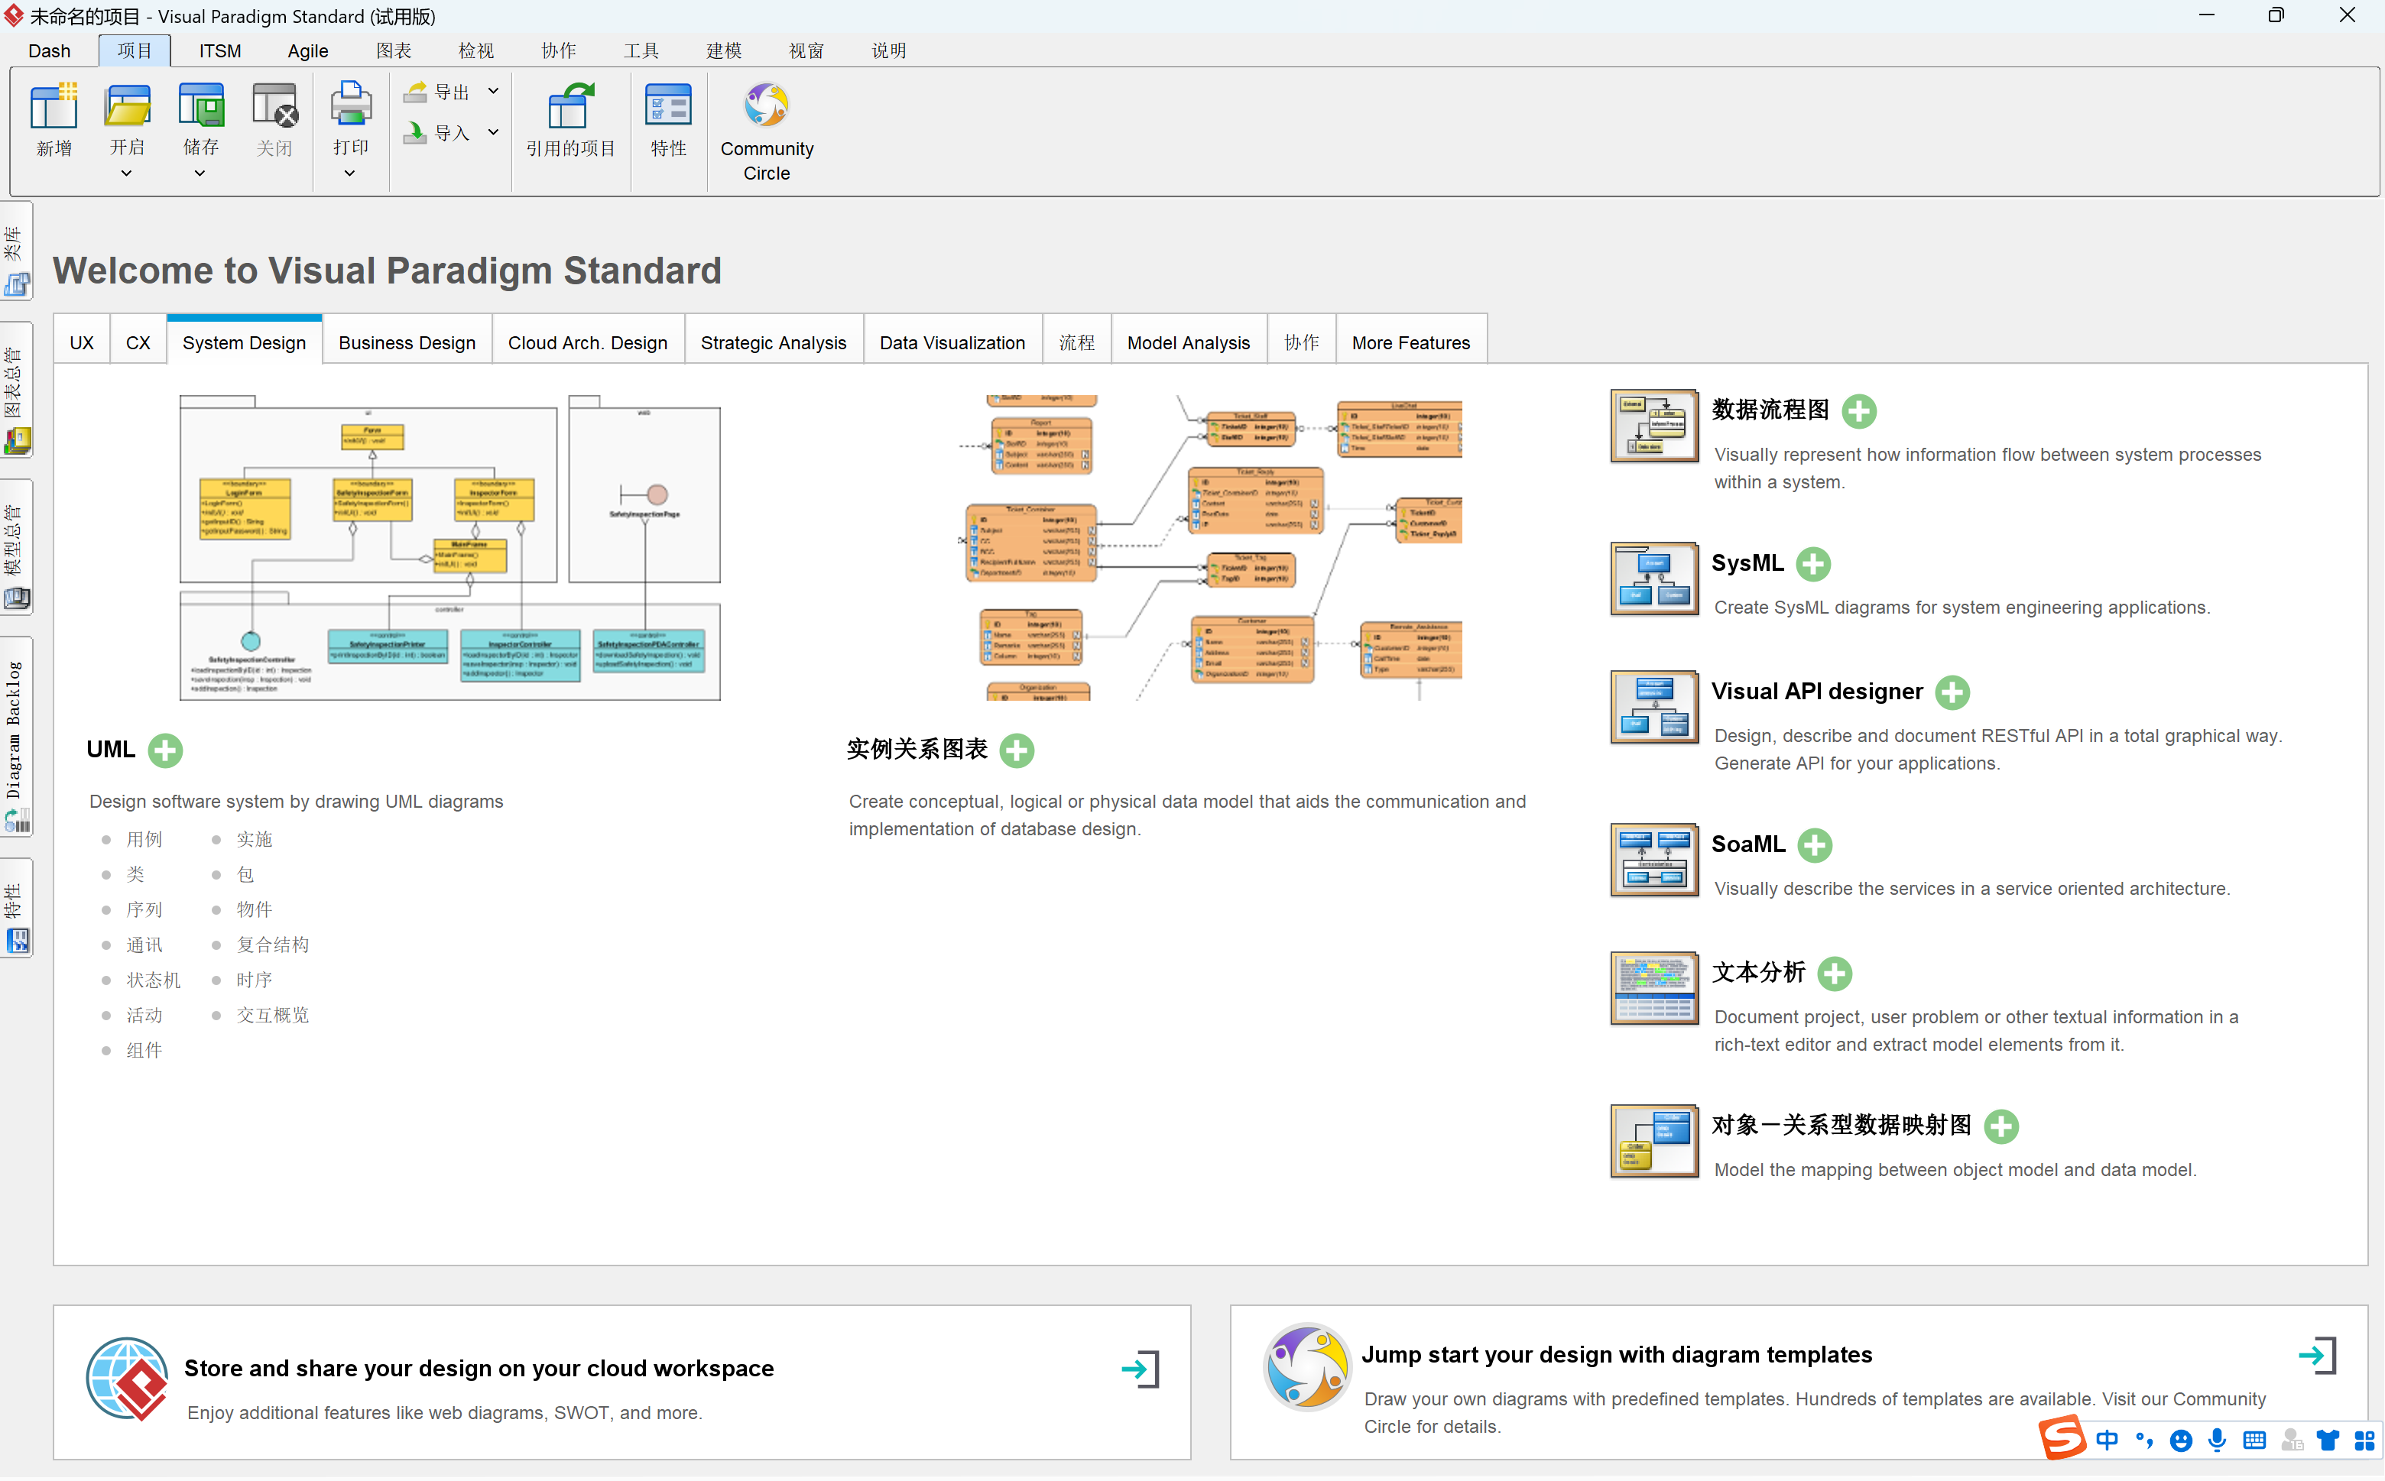Add a Visual API designer diagram via its plus icon
This screenshot has width=2385, height=1481.
[1953, 692]
